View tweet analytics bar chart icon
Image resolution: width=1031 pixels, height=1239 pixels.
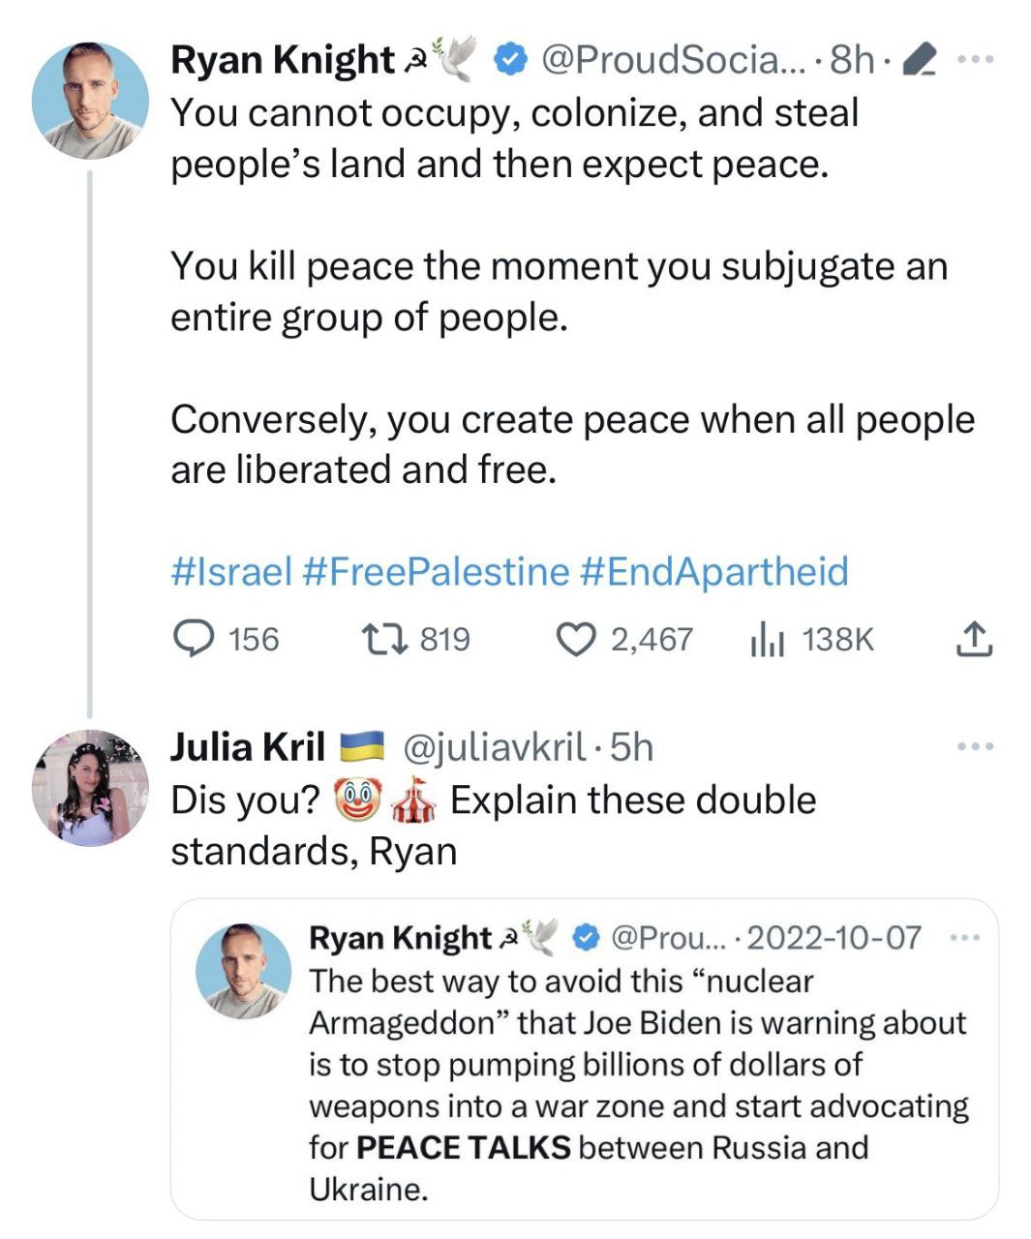tap(768, 639)
